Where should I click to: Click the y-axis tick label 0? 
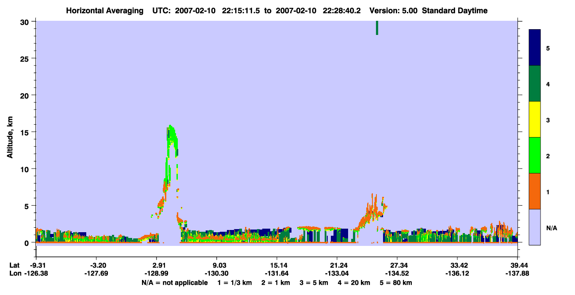click(27, 243)
